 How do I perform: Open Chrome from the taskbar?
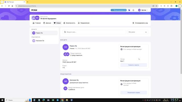pyautogui.click(x=62, y=100)
